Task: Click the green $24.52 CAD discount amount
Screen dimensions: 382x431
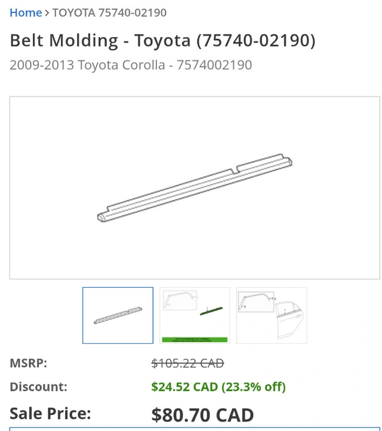Action: click(218, 386)
